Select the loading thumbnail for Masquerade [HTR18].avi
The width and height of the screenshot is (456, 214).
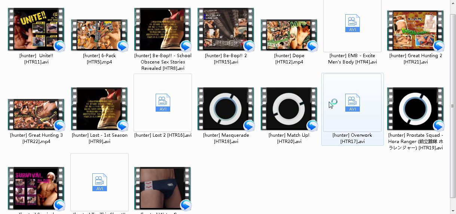pyautogui.click(x=226, y=109)
